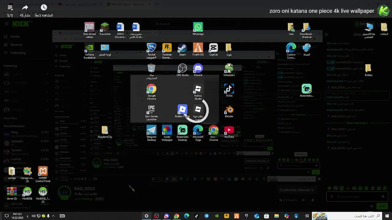
Task: Go to Browse in Kick sidebar
Action: pyautogui.click(x=13, y=45)
